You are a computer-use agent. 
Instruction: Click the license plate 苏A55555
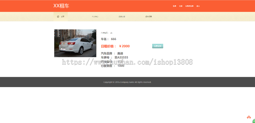121,57
